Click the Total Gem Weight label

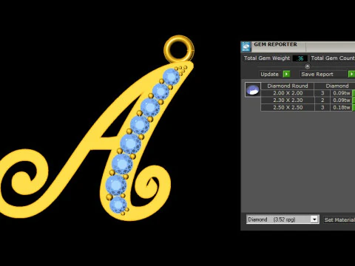267,58
